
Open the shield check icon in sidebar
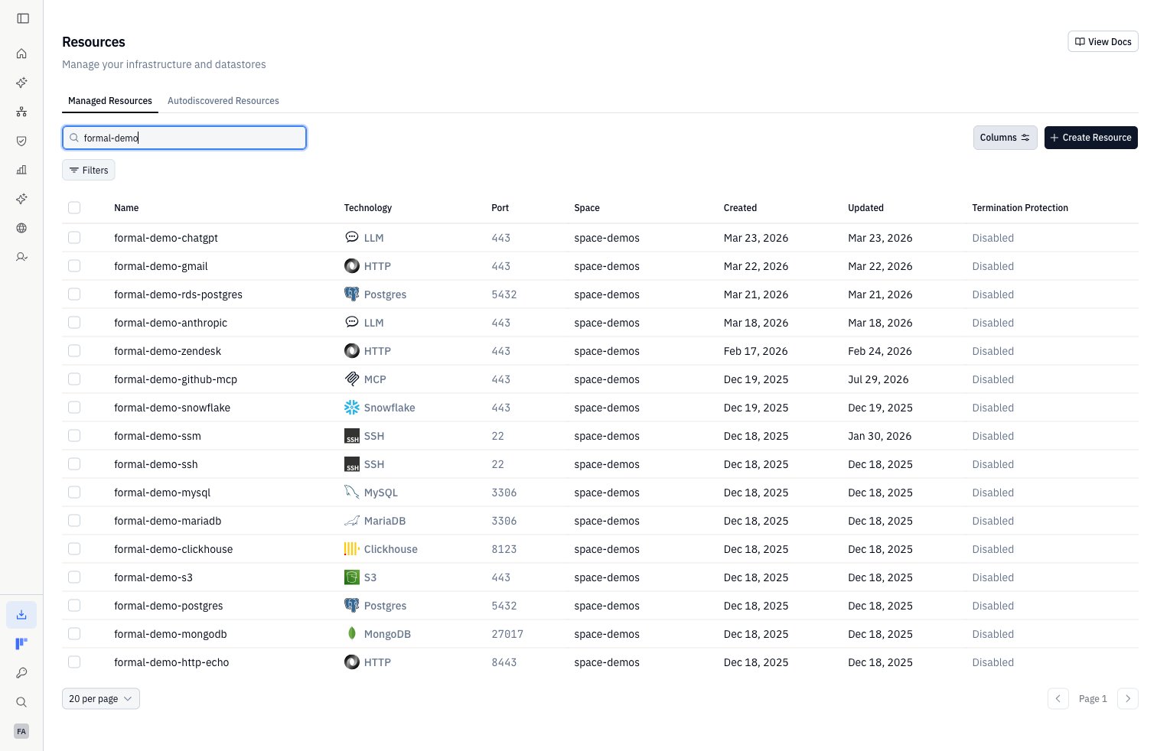pyautogui.click(x=21, y=141)
